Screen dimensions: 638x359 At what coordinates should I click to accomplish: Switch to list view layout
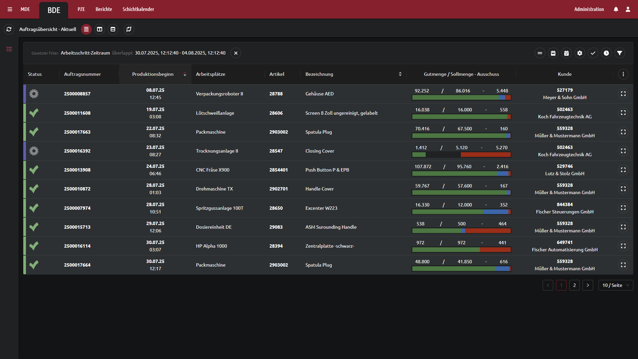point(86,29)
